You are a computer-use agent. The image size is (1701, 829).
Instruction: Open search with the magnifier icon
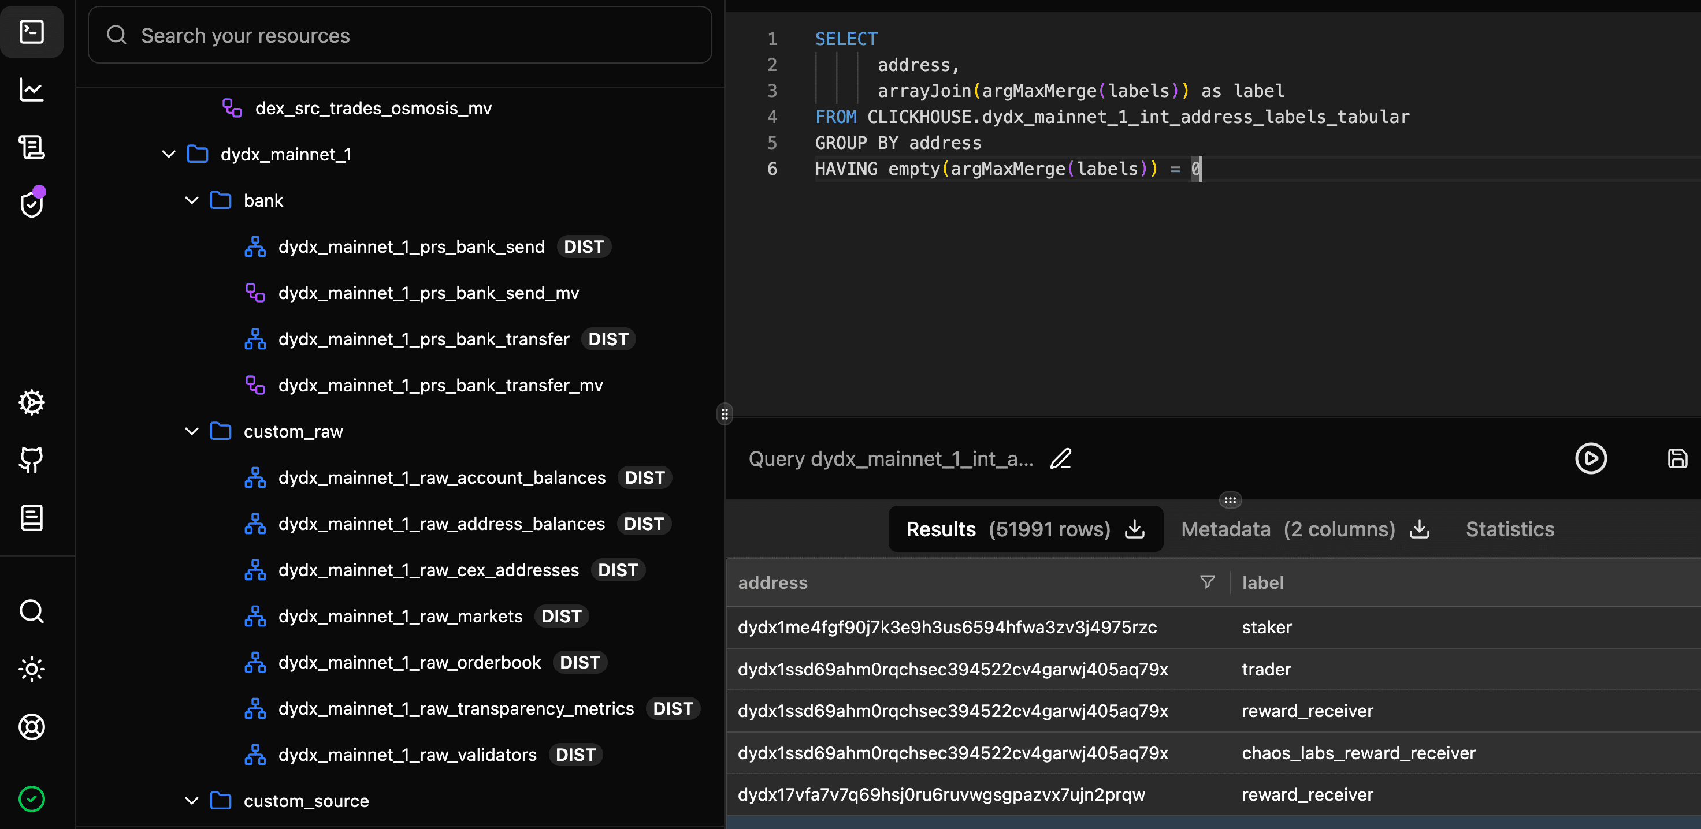(31, 612)
